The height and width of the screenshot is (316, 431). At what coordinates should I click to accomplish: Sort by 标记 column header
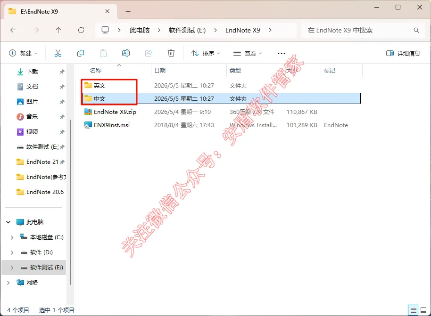[330, 71]
